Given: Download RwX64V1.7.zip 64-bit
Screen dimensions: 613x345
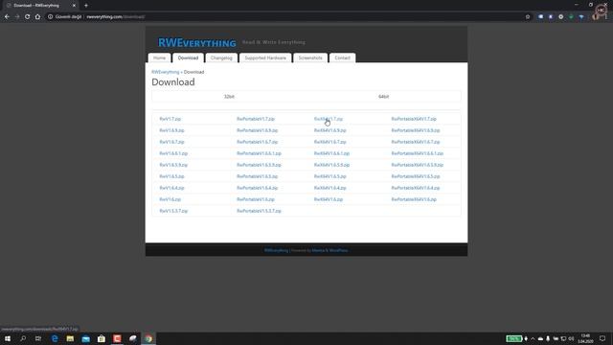Looking at the screenshot, I should pyautogui.click(x=329, y=119).
